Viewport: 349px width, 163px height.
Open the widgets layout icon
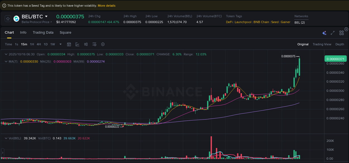341,33
